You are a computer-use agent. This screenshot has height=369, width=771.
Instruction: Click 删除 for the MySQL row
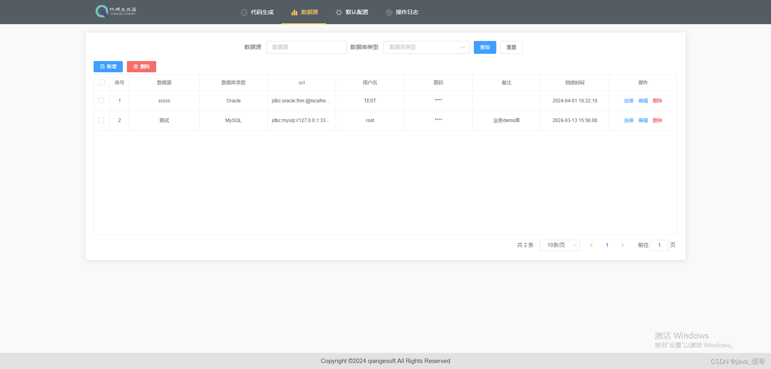coord(657,120)
